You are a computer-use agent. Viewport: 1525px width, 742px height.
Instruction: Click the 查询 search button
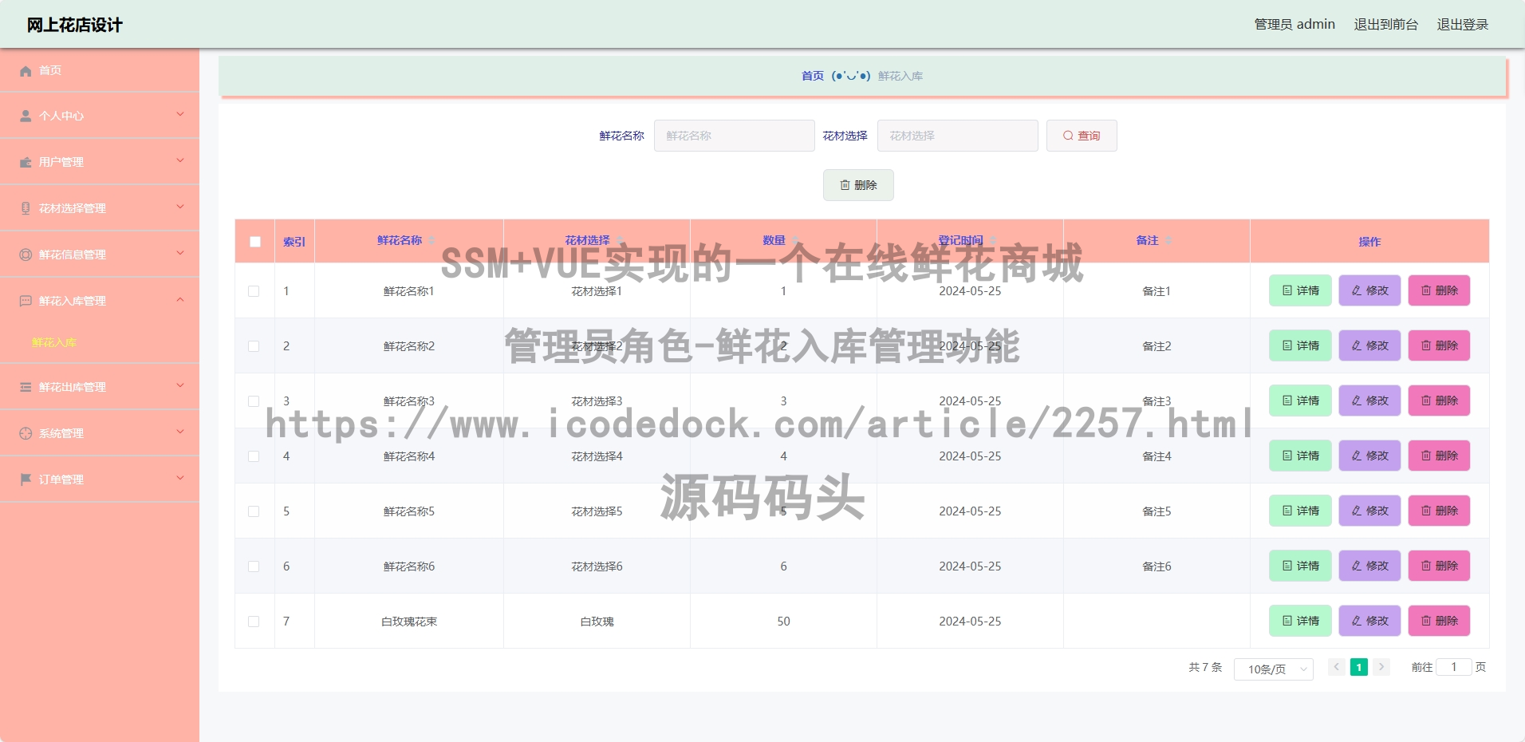1082,136
